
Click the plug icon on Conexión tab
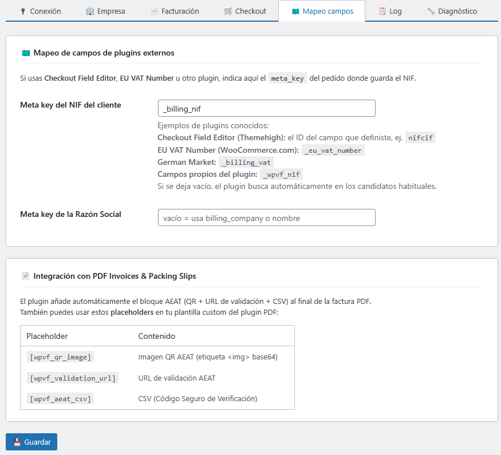click(23, 11)
